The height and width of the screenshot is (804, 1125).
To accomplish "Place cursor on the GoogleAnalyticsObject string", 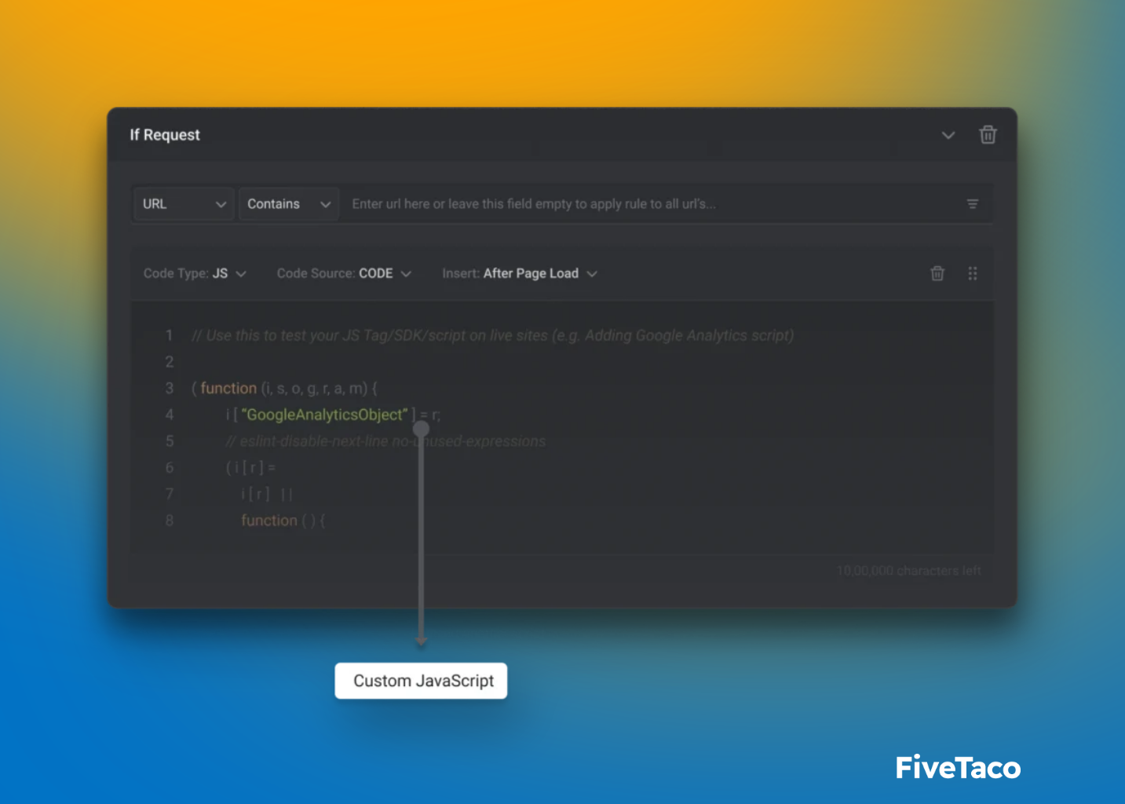I will pyautogui.click(x=324, y=415).
